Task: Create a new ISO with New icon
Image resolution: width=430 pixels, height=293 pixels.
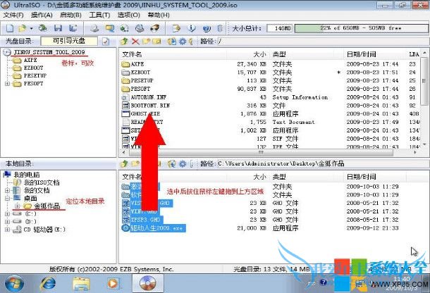Action: tap(10, 28)
